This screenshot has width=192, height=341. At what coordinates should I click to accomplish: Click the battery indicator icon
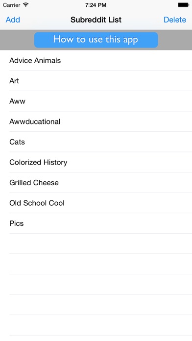coord(183,5)
